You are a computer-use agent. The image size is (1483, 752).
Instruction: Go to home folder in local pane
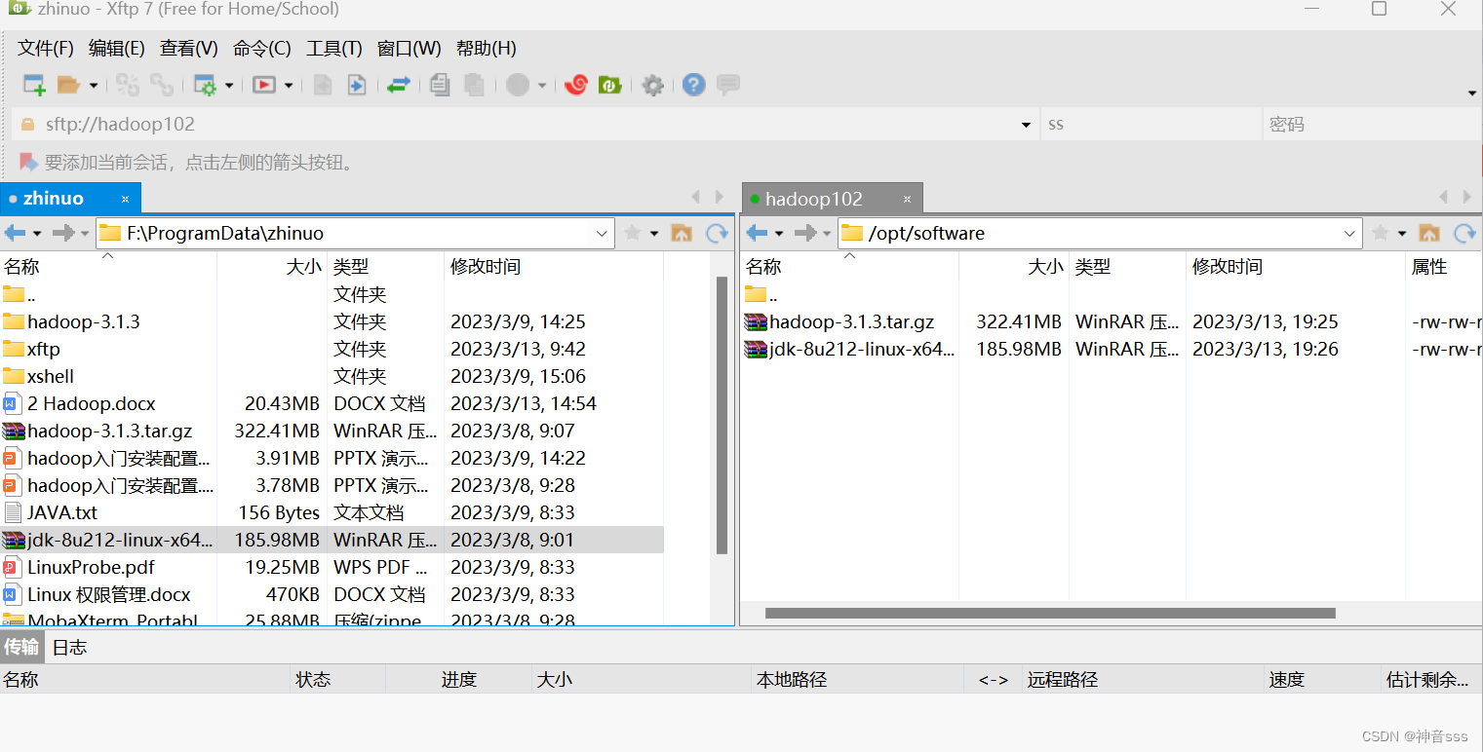pos(683,233)
